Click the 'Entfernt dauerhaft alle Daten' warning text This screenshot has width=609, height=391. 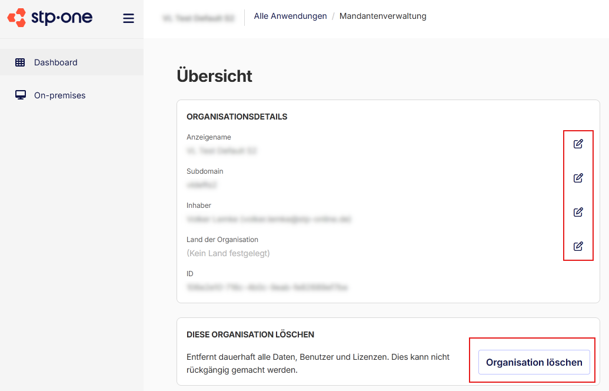click(x=318, y=363)
